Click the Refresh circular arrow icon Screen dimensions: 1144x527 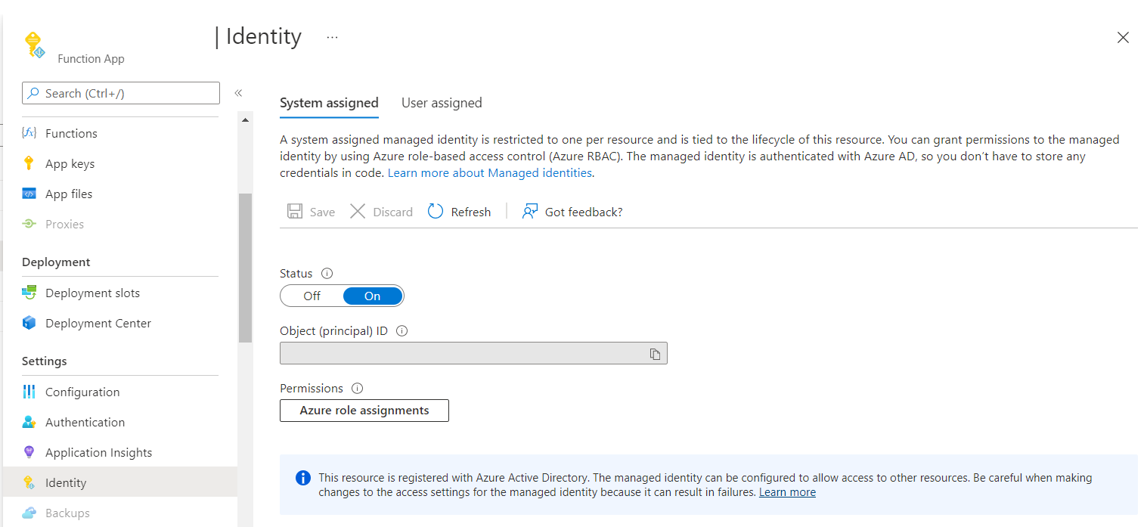(436, 212)
